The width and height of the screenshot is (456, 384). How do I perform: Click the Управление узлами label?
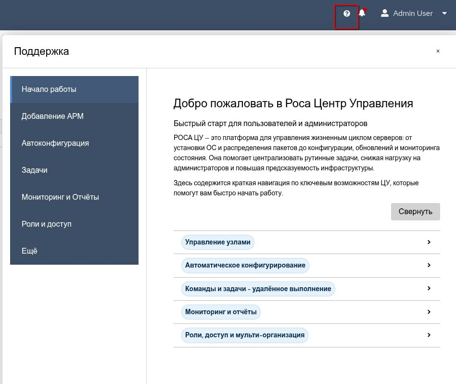pyautogui.click(x=217, y=243)
